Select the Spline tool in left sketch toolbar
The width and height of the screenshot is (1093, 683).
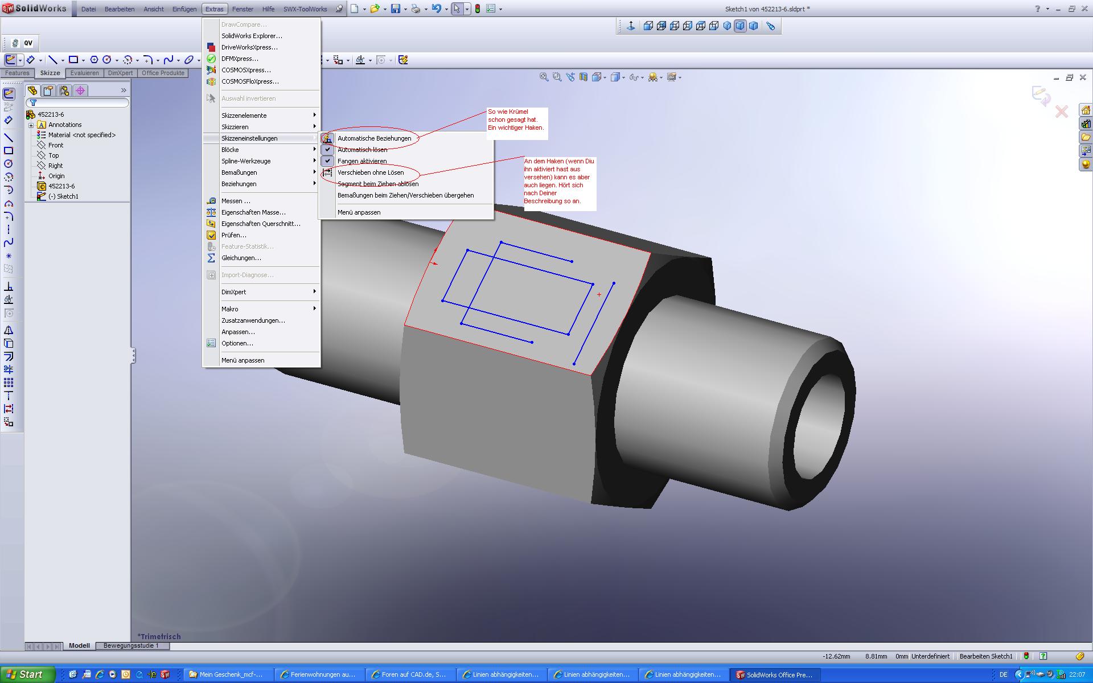[9, 242]
